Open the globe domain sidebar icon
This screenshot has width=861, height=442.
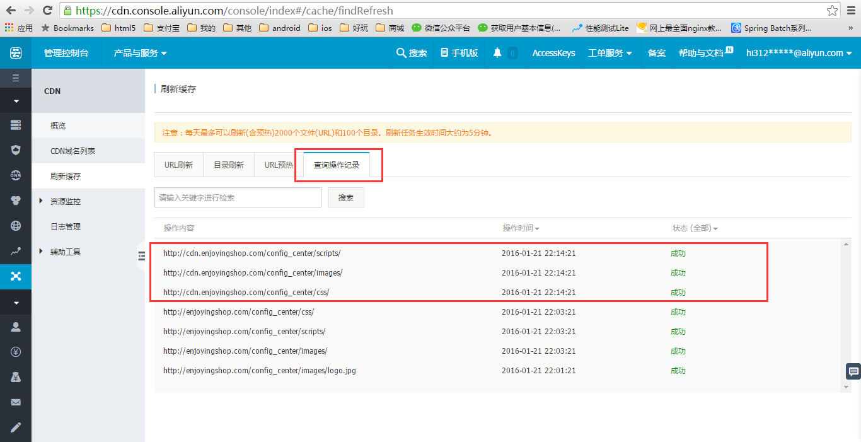point(16,226)
